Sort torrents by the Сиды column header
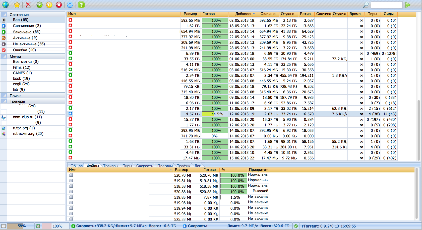Viewport: 422px width, 230px height. click(389, 14)
